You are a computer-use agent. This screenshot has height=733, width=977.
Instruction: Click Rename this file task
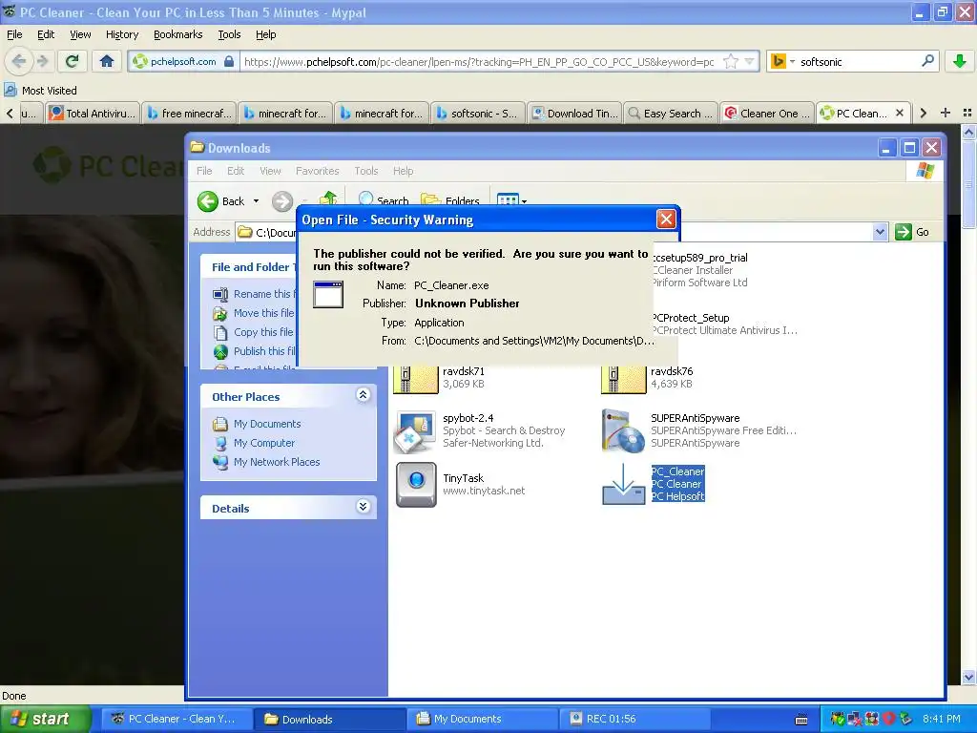[x=254, y=294]
